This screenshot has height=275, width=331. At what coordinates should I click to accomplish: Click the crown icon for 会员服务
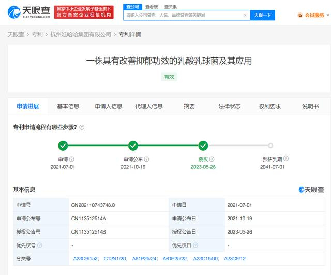tap(300, 16)
